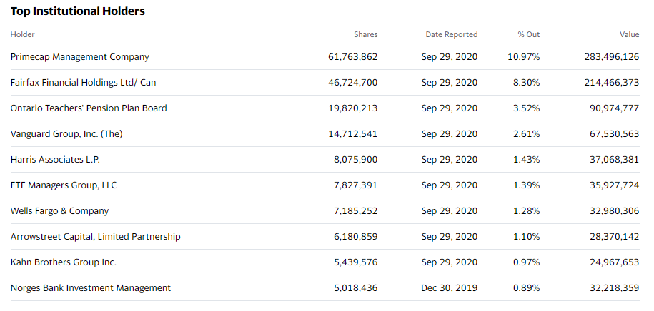Viewport: 654px width, 311px height.
Task: Select Kahn Brothers Group Inc. row
Action: [x=325, y=262]
